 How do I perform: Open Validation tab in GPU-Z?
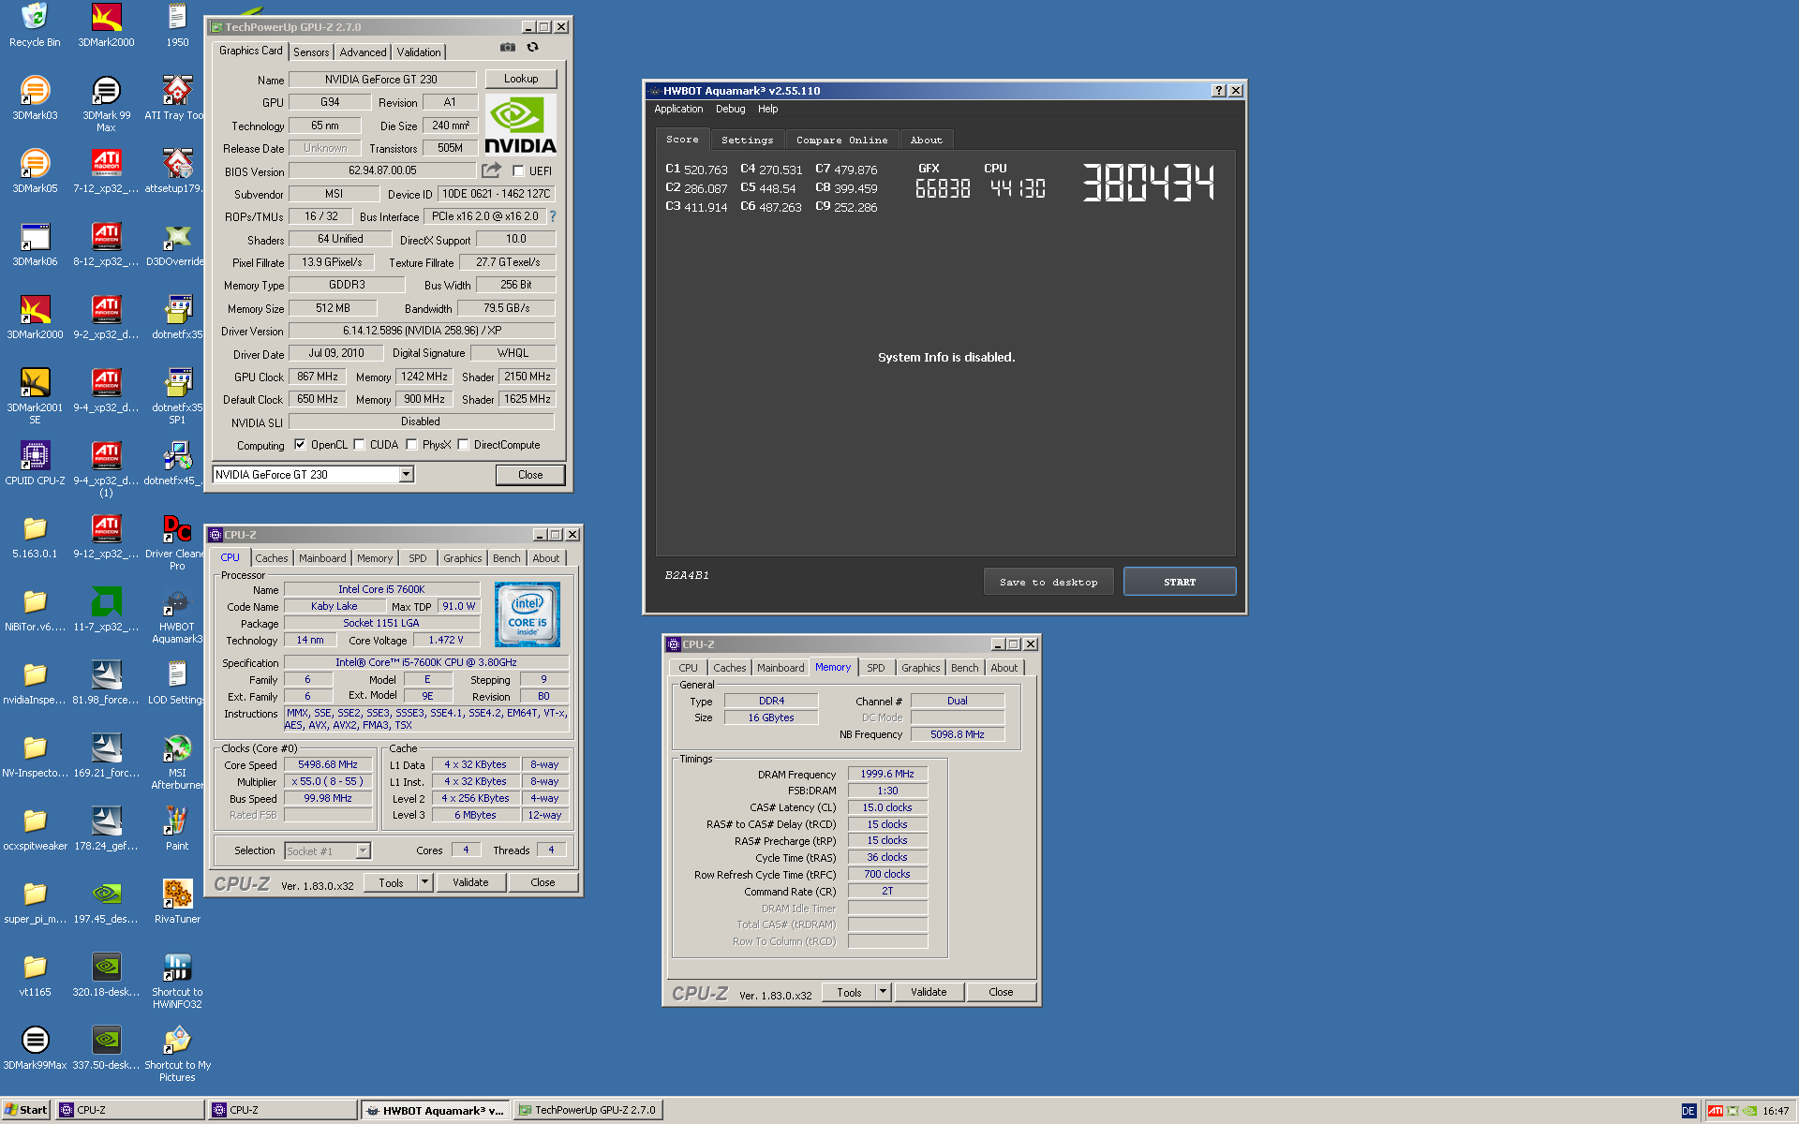pos(418,52)
